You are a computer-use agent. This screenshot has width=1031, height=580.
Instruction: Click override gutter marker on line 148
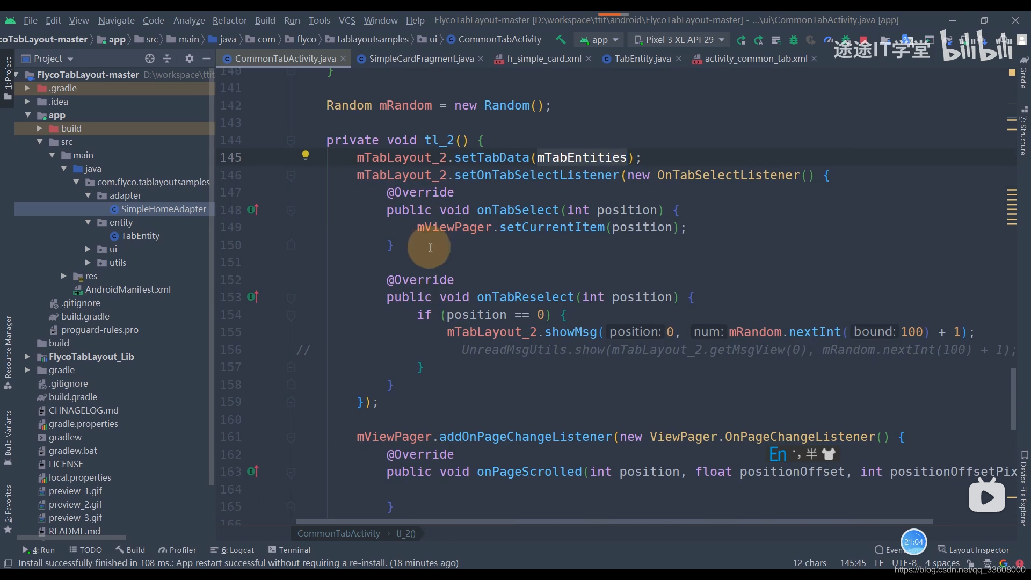[253, 210]
